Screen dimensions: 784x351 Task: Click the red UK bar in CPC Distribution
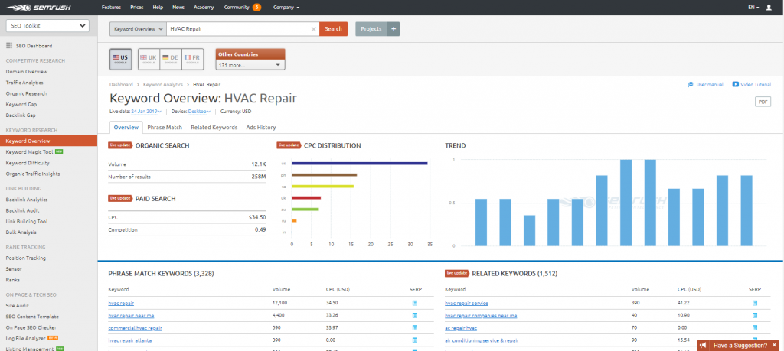[x=306, y=198]
